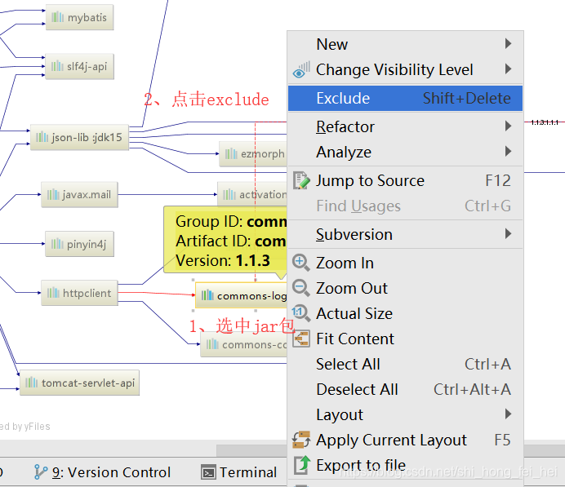The height and width of the screenshot is (487, 565).
Task: Expand the New submenu arrow
Action: pyautogui.click(x=508, y=43)
